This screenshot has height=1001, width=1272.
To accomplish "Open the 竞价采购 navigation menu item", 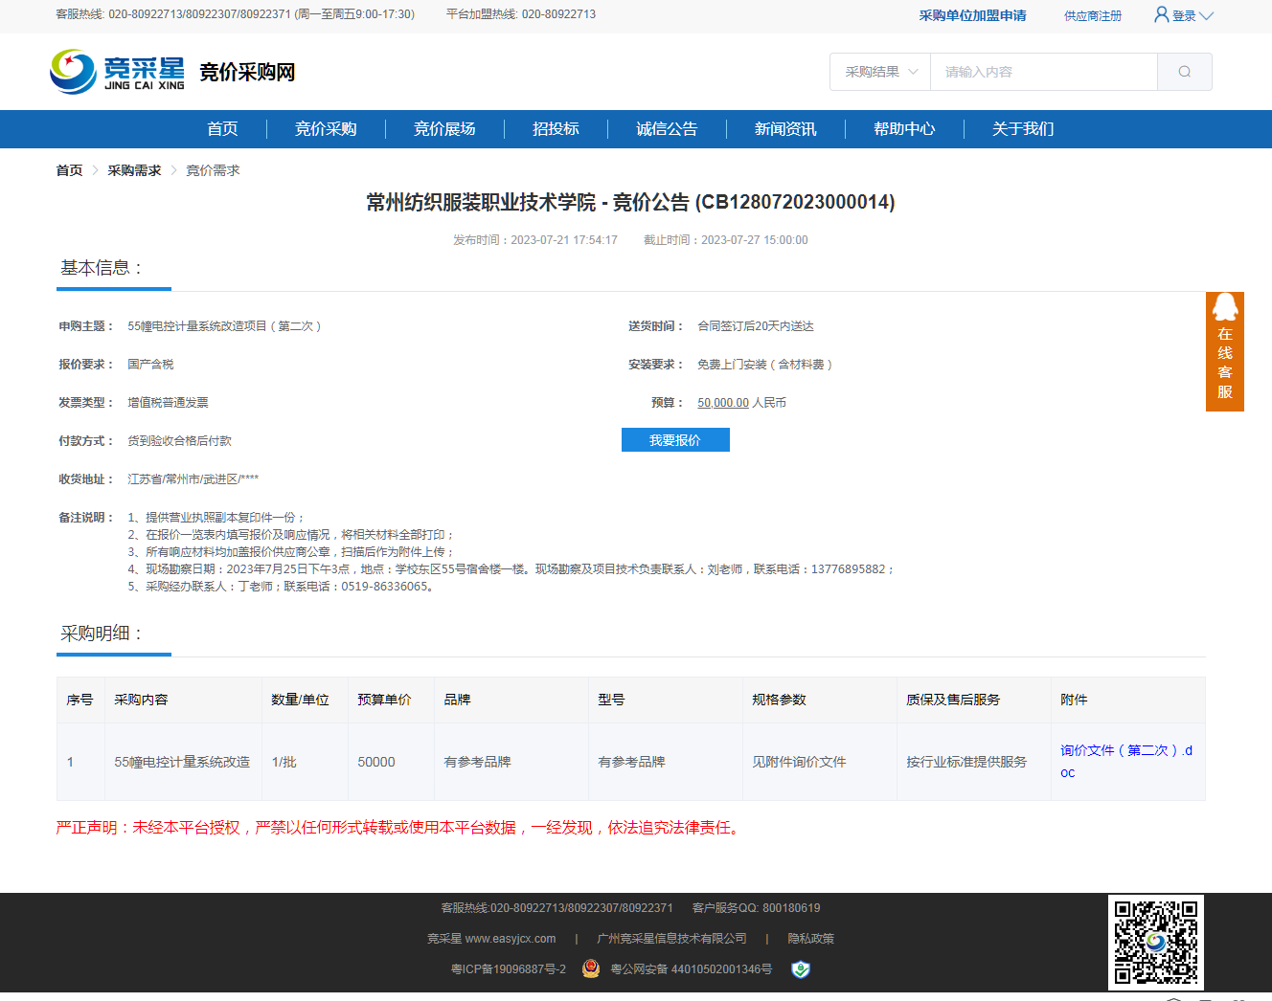I will [x=326, y=129].
